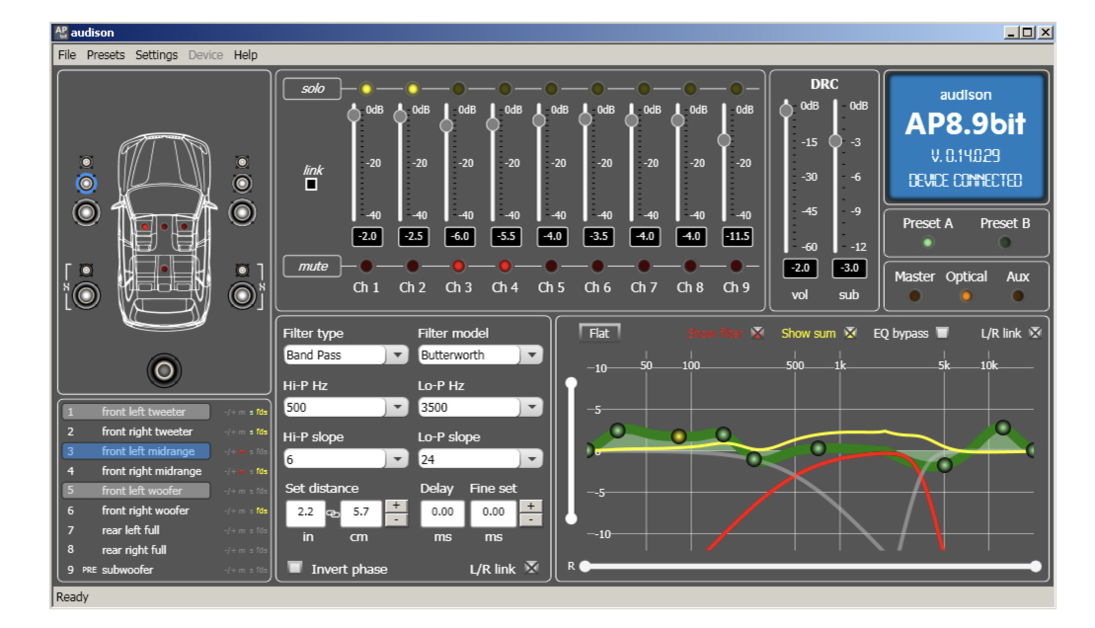
Task: Click the yellow EQ point on graph
Action: [x=679, y=436]
